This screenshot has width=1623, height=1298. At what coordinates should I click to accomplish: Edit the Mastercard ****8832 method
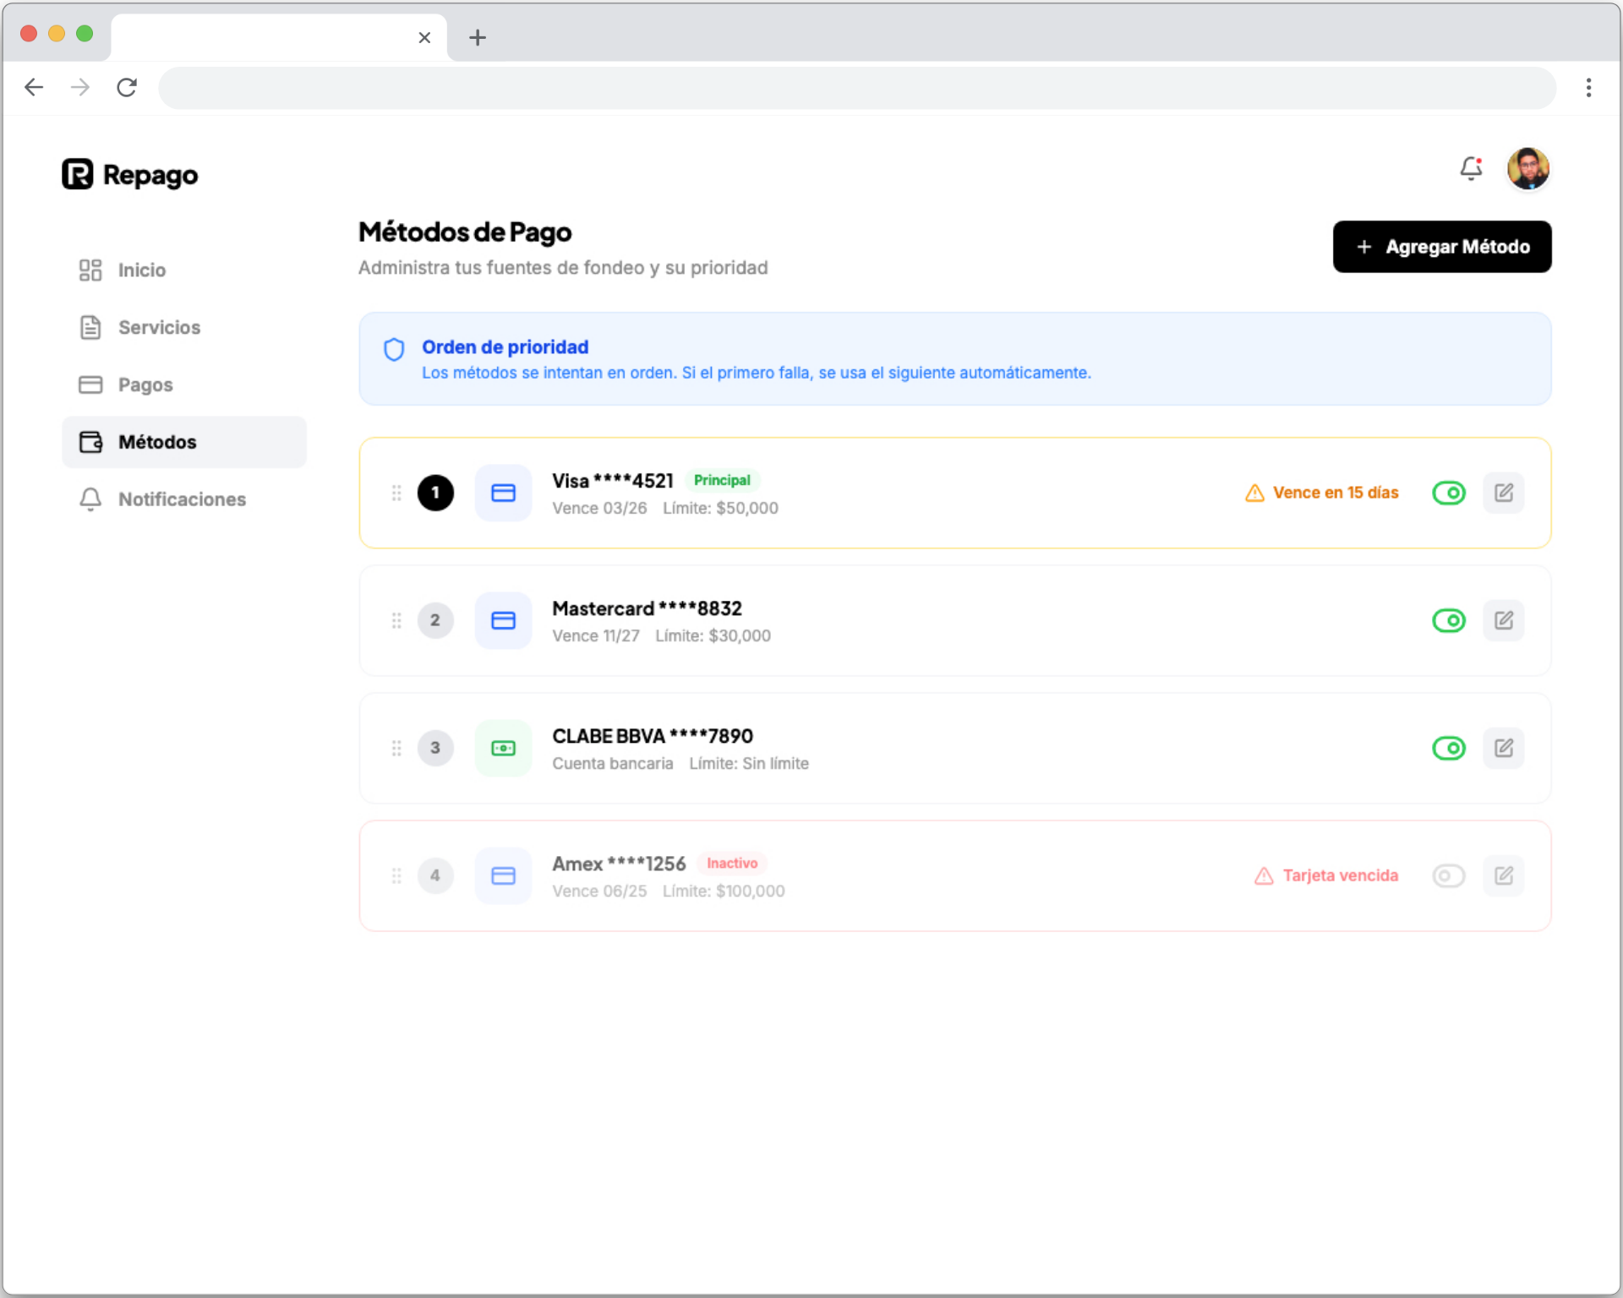pos(1504,620)
